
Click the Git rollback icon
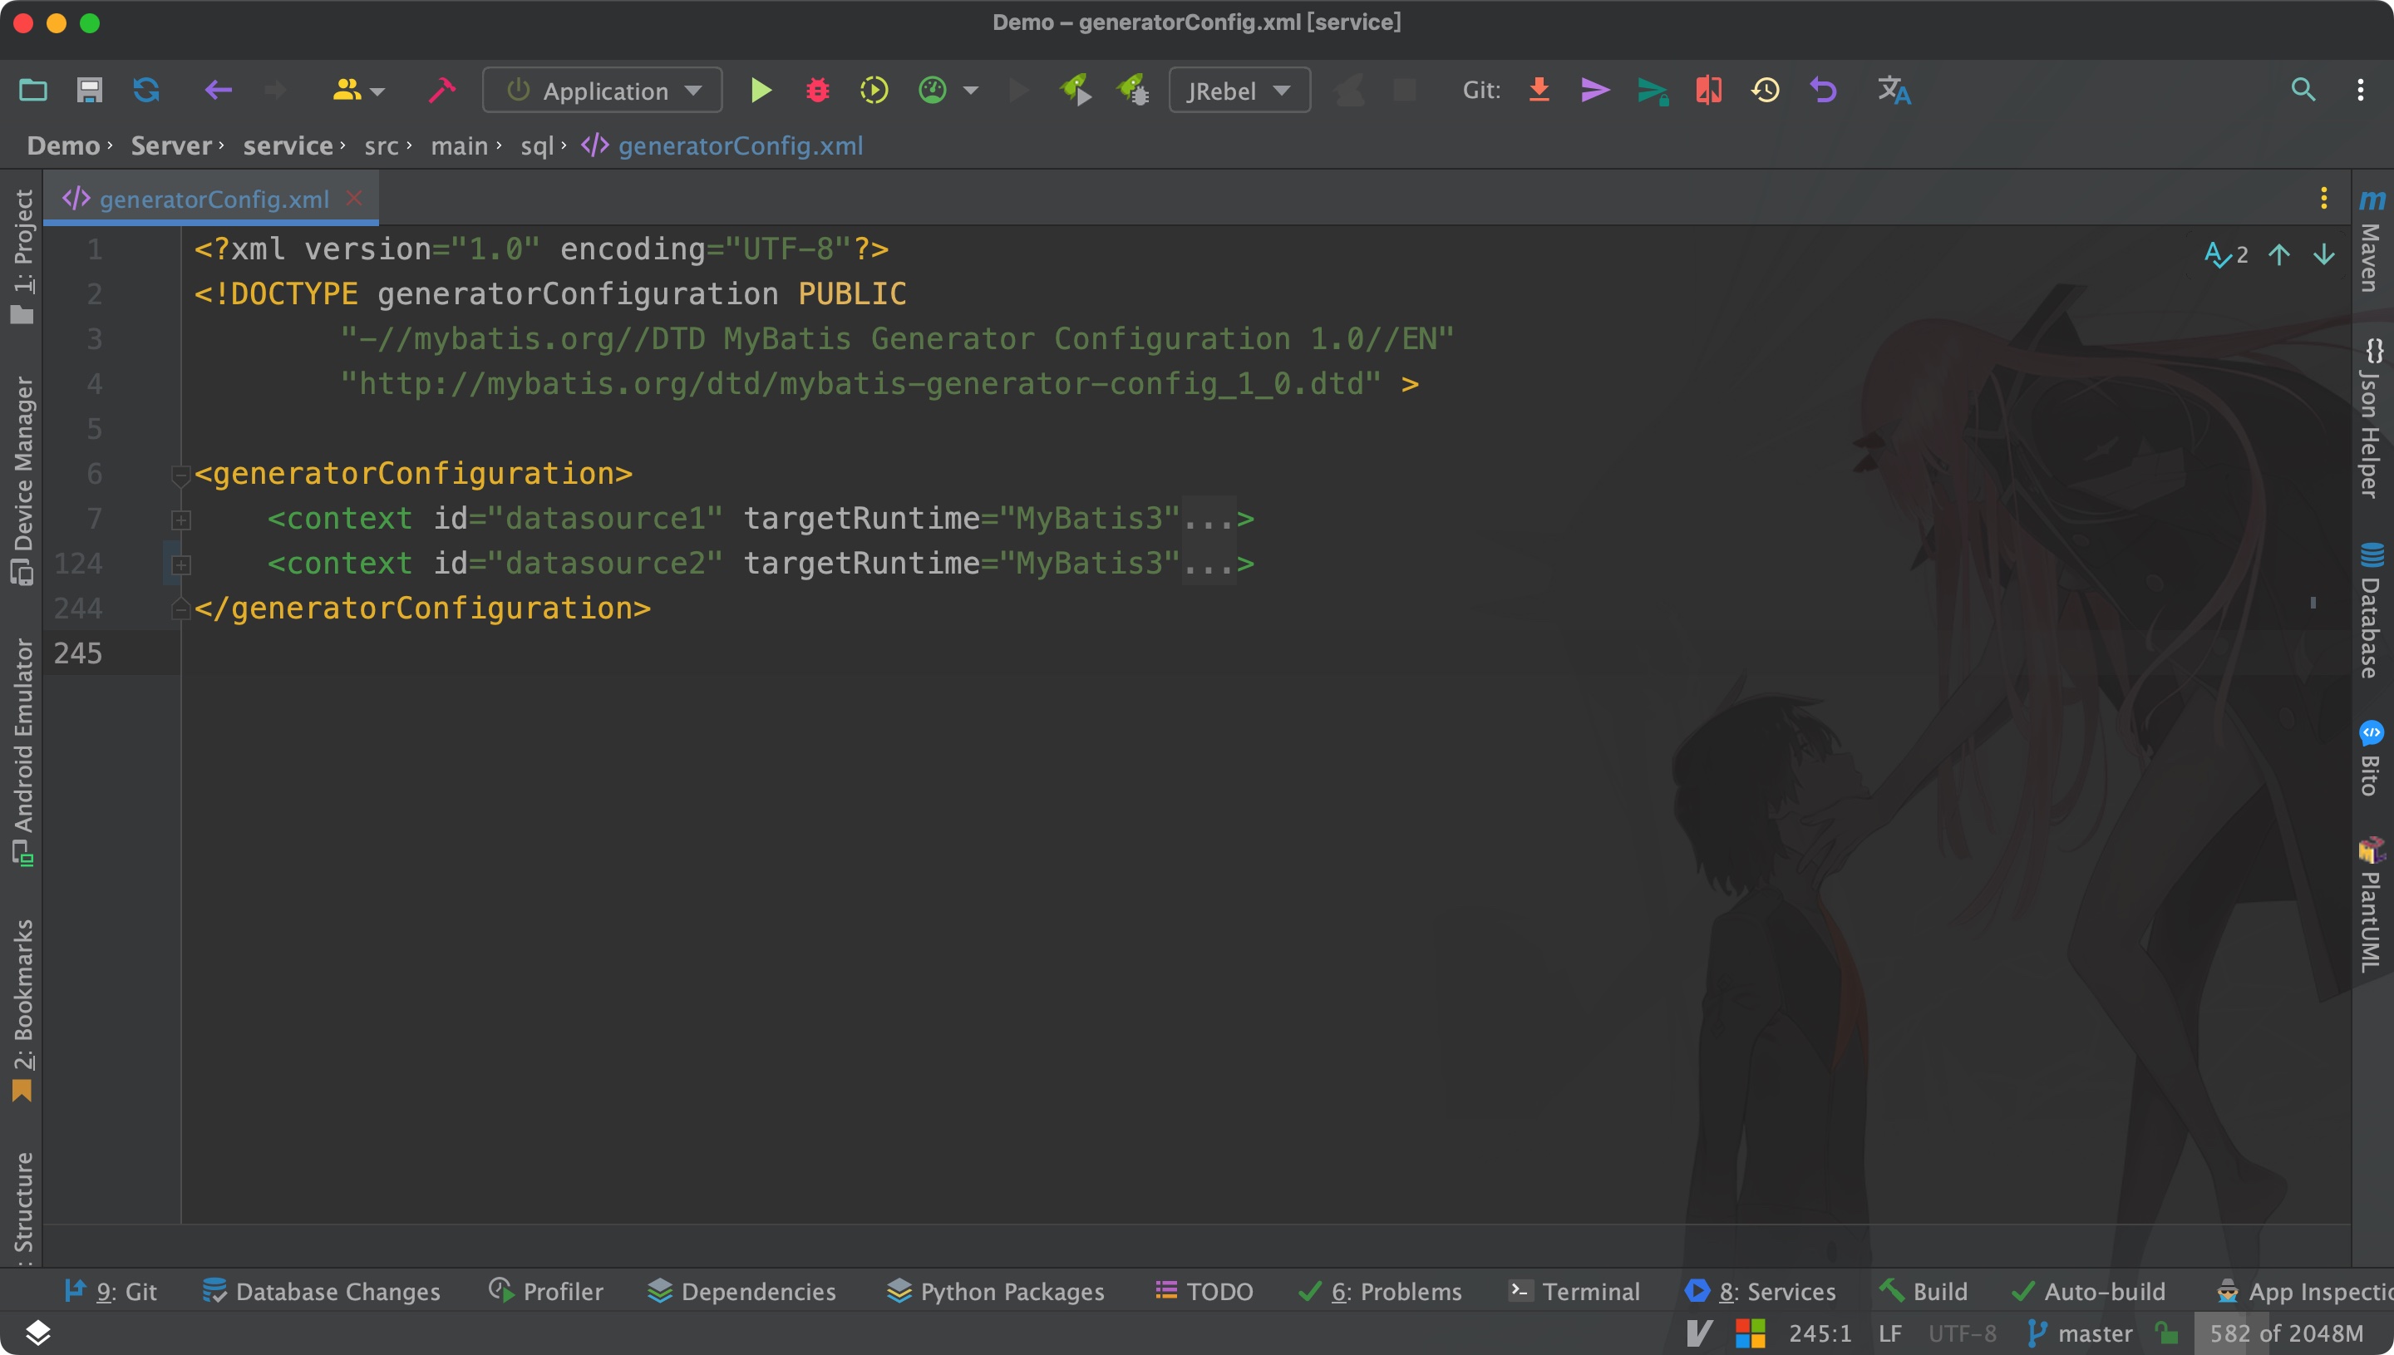pos(1823,91)
